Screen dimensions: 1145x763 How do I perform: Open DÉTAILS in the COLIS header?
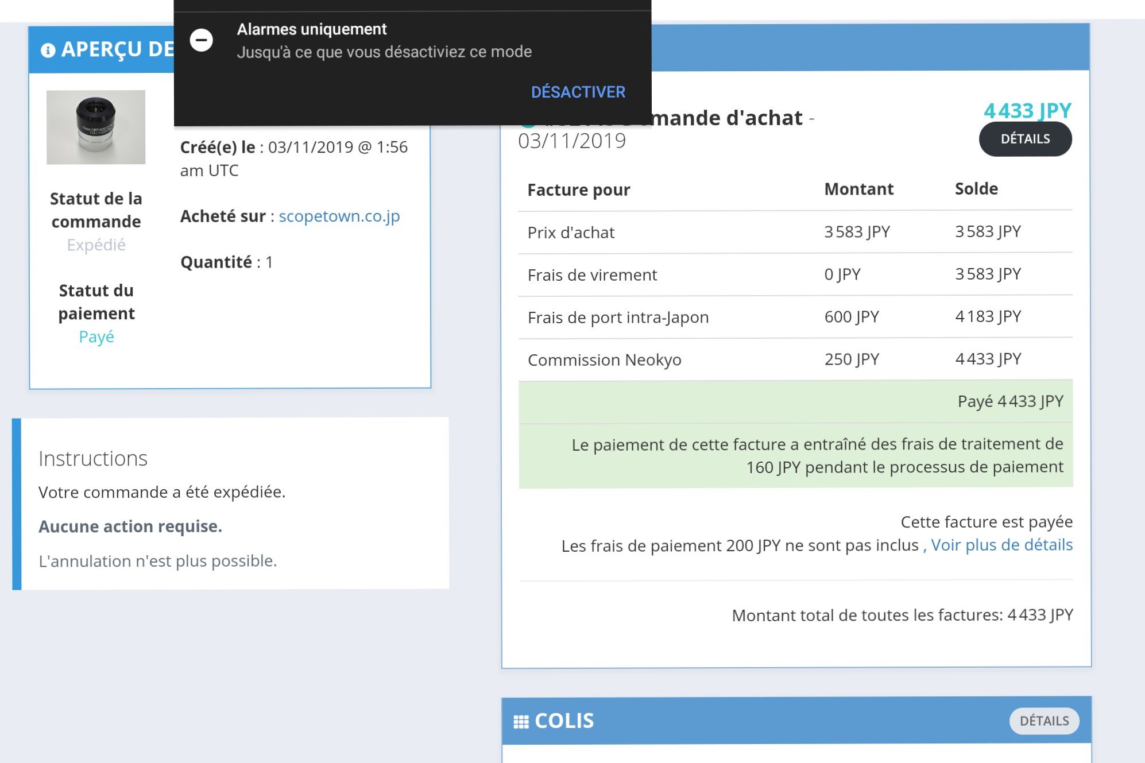(1044, 721)
